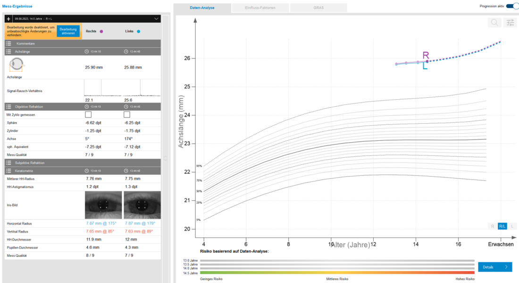The height and width of the screenshot is (283, 519).
Task: Check left-eye Mit Zyklo gemessen box
Action: [x=127, y=114]
